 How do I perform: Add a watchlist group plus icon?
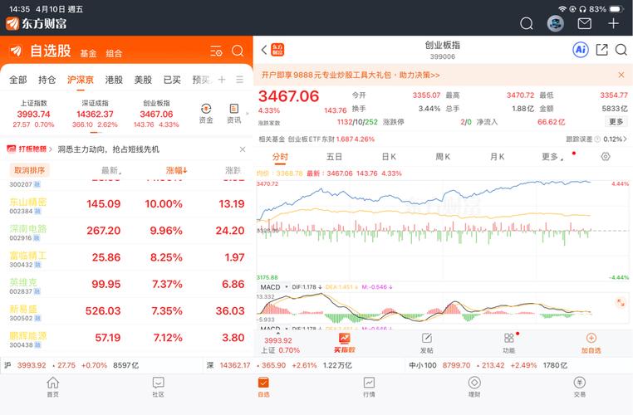[x=222, y=80]
